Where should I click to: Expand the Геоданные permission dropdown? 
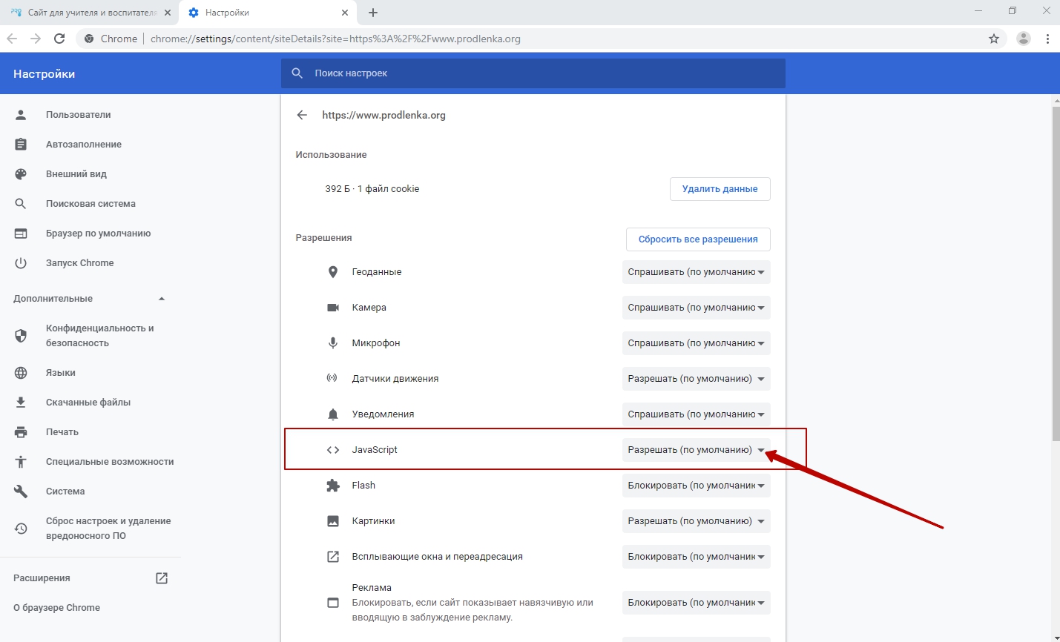695,272
